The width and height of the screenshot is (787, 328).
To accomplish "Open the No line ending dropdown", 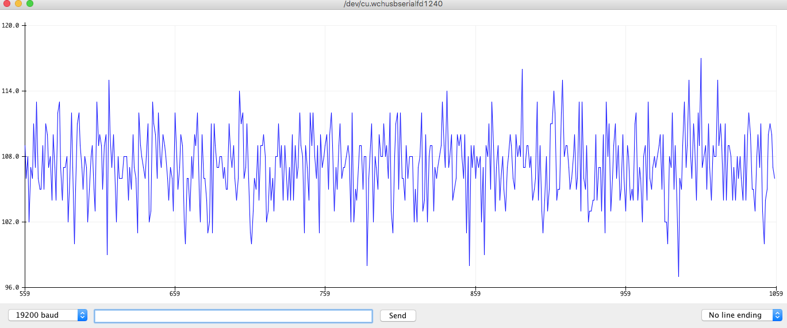I will [x=742, y=315].
